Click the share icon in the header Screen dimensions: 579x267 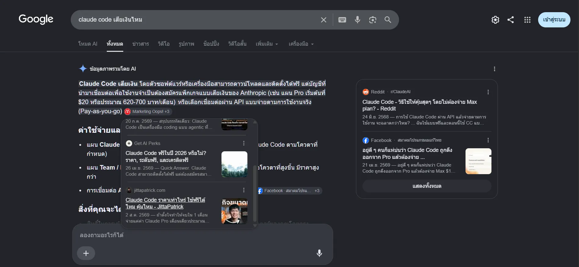(511, 20)
